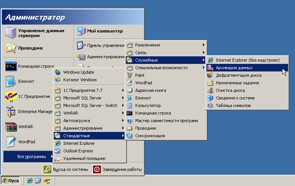295x186 pixels.
Task: Choose Блокнот in the Стандартные submenu
Action: pyautogui.click(x=166, y=98)
